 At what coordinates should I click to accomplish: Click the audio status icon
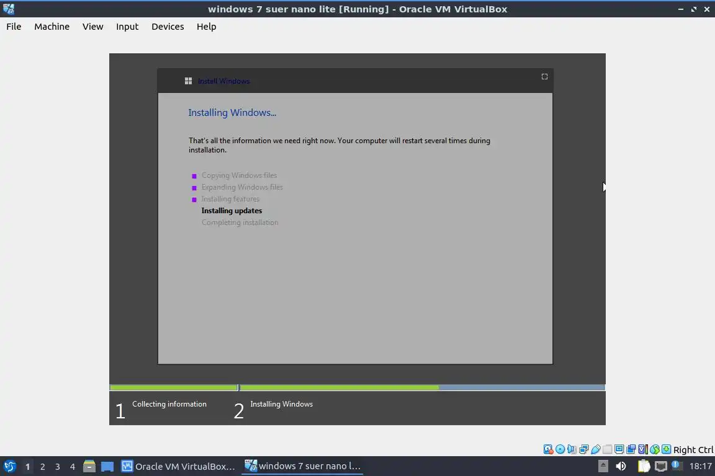tap(572, 449)
